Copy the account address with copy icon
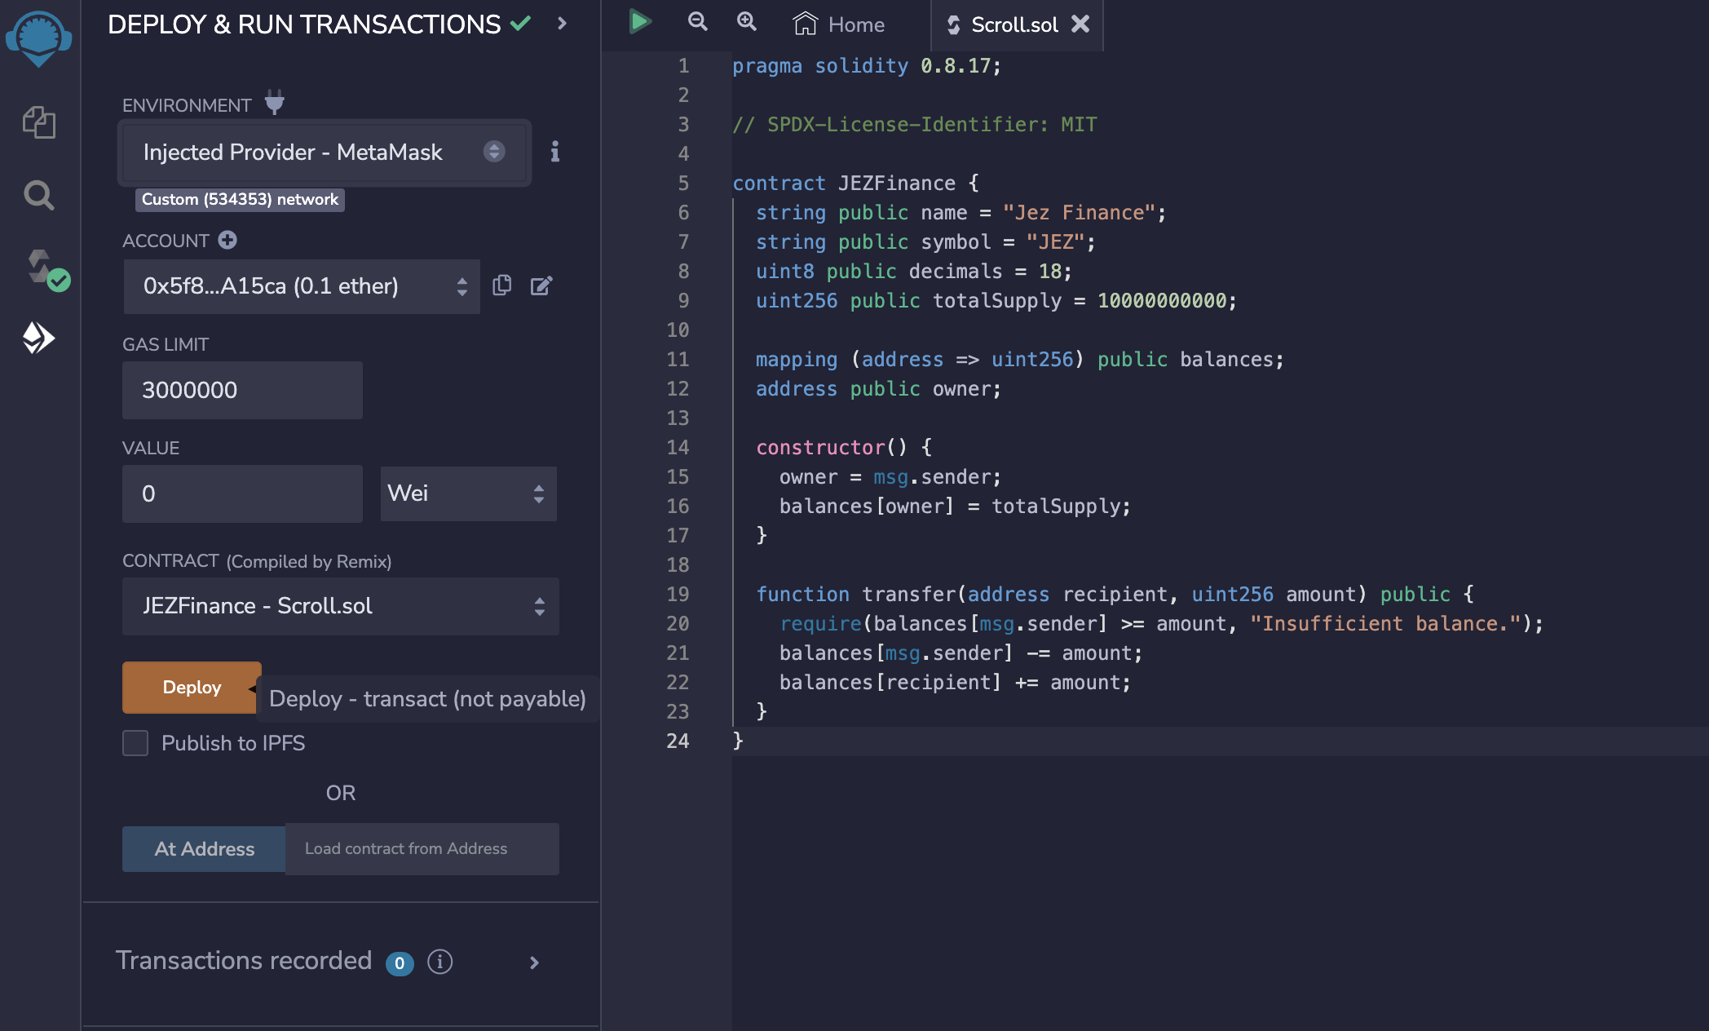This screenshot has width=1709, height=1031. [x=502, y=285]
